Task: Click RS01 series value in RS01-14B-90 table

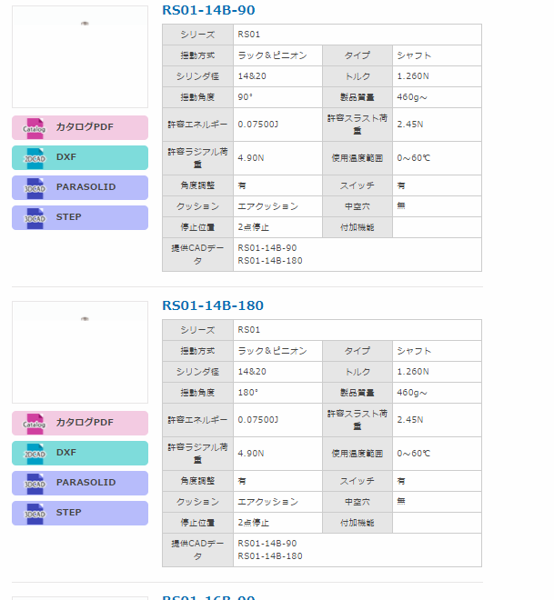Action: pyautogui.click(x=249, y=35)
